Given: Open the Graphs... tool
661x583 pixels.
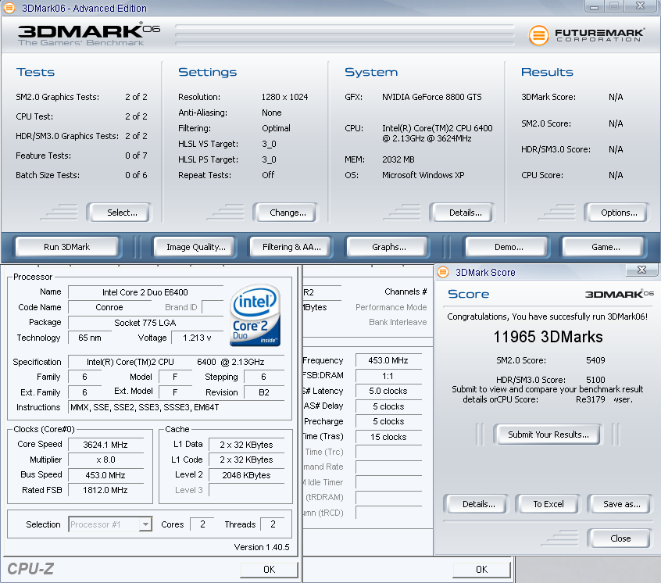Looking at the screenshot, I should pyautogui.click(x=388, y=247).
